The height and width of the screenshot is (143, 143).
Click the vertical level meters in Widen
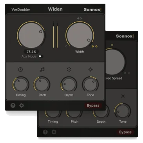55,35
